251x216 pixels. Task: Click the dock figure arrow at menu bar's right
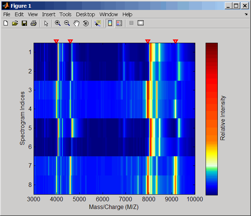(246, 14)
